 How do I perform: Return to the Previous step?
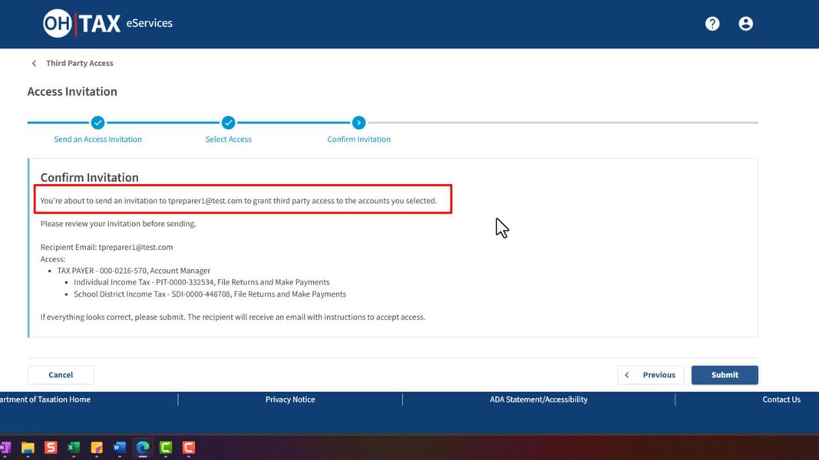(x=650, y=374)
